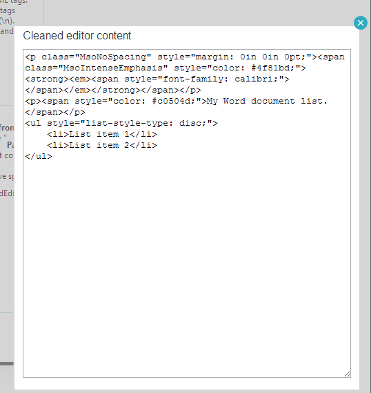Click the 'MsoNoSpacing' class text
This screenshot has height=393, width=371.
coord(112,57)
